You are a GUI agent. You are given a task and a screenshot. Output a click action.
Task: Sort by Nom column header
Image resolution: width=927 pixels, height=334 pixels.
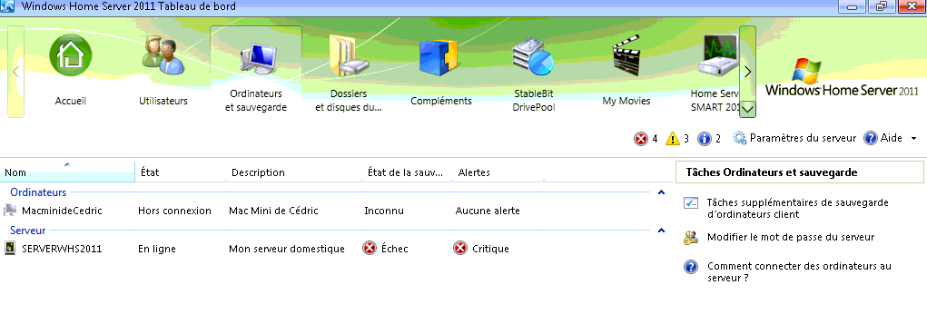pos(67,172)
